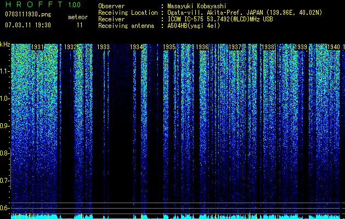Click the 0.7 frequency axis tick
This screenshot has width=345, height=219.
pos(5,181)
